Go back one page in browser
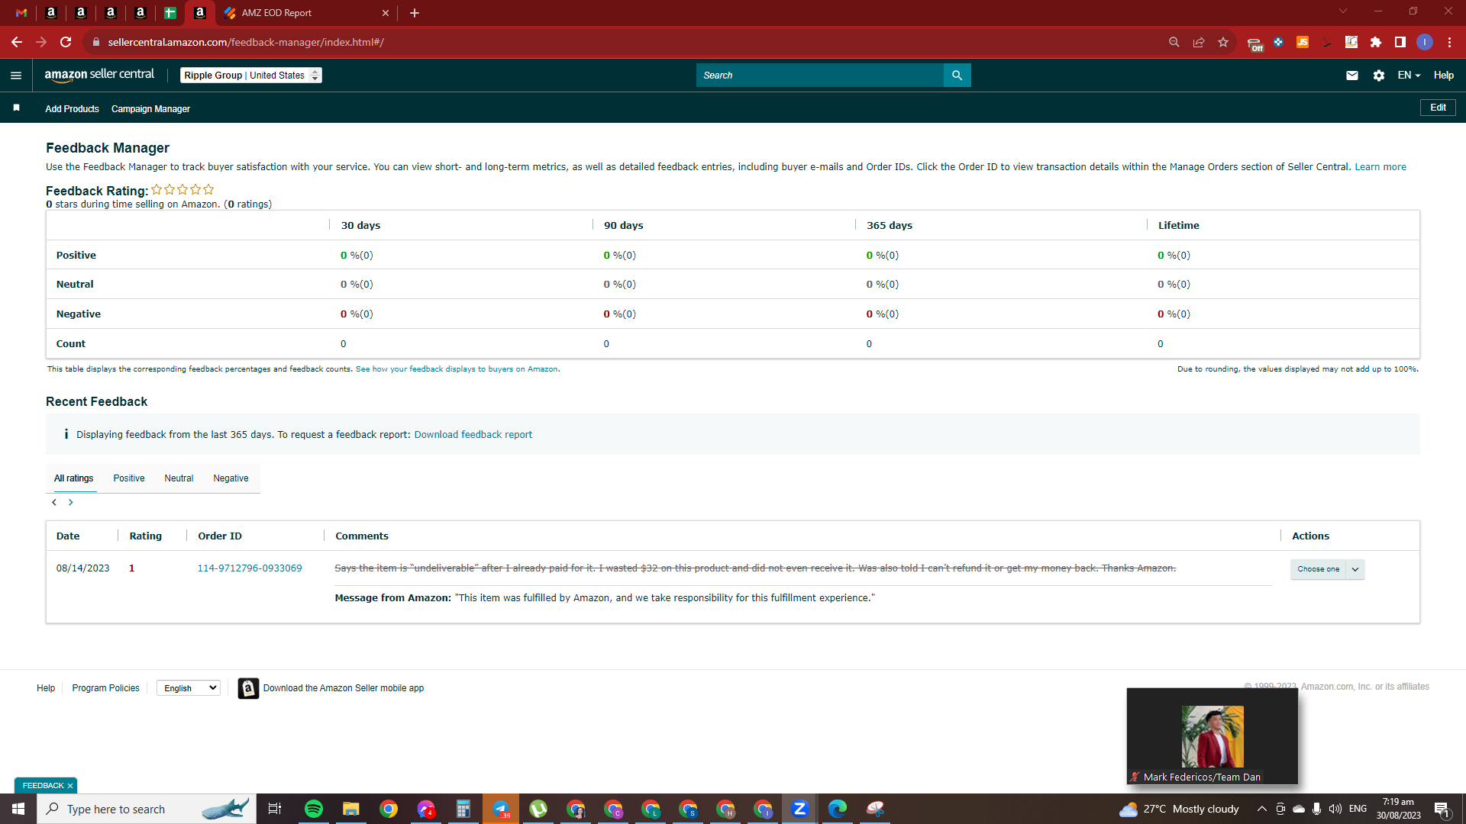Screen dimensions: 1466x824 (17, 42)
